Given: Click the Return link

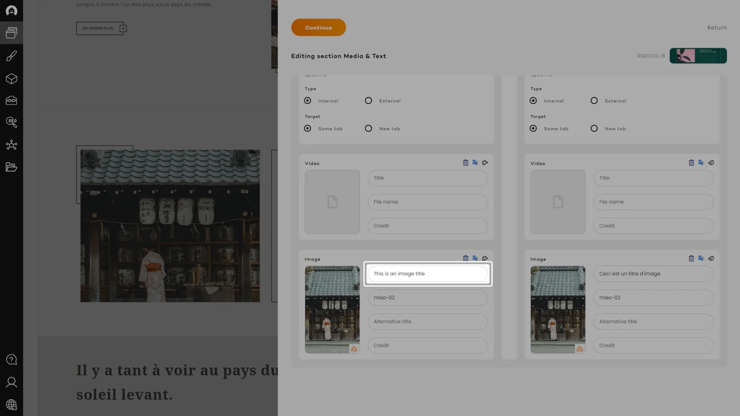Looking at the screenshot, I should pos(716,28).
